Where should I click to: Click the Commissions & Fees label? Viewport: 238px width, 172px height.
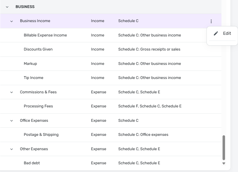pos(38,92)
